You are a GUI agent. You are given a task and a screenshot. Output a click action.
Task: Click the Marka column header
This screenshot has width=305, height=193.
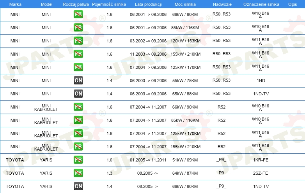click(15, 4)
